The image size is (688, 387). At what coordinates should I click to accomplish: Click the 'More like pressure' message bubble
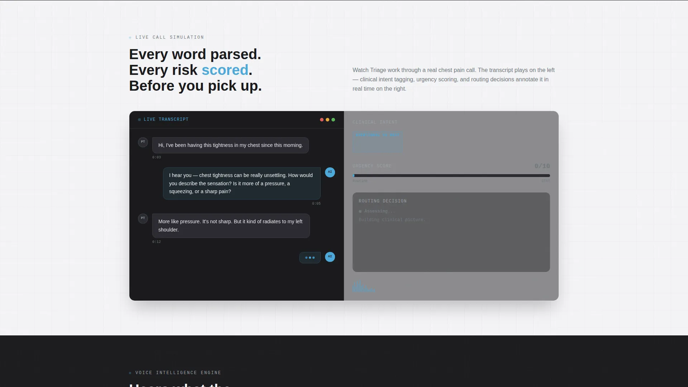pyautogui.click(x=231, y=226)
